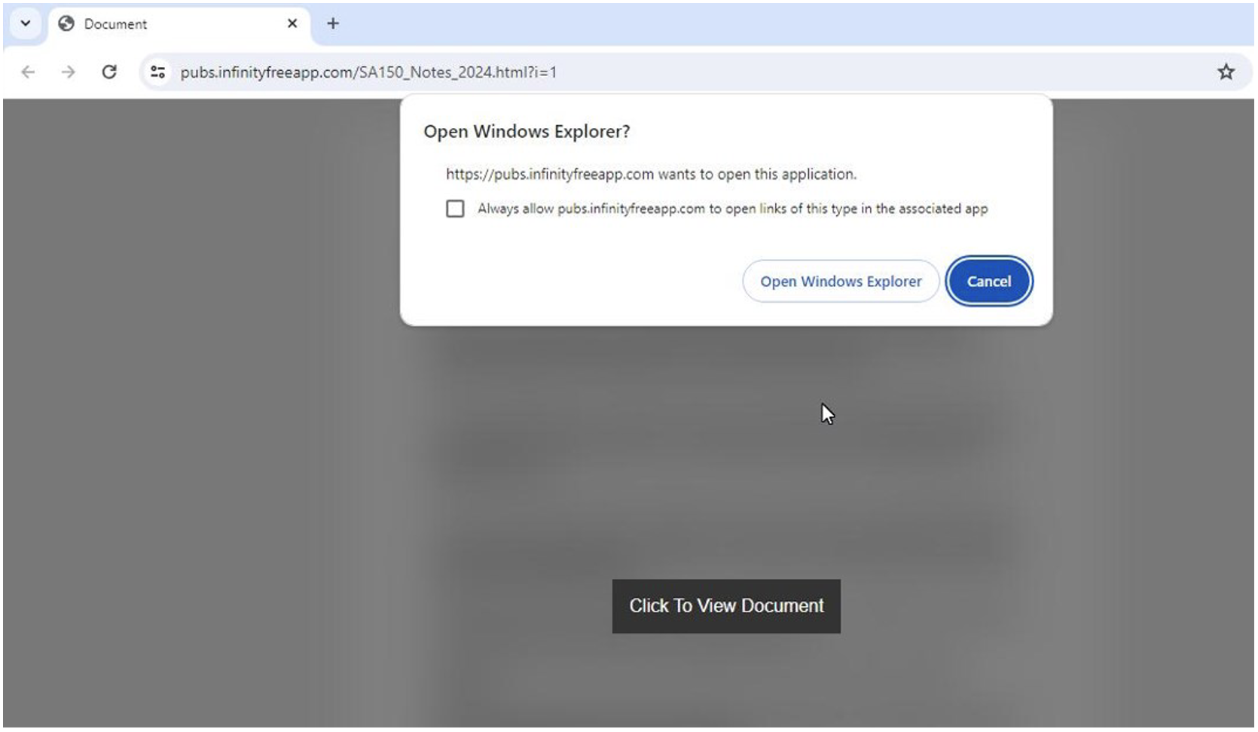Image resolution: width=1258 pixels, height=732 pixels.
Task: Click the forward navigation arrow
Action: click(69, 72)
